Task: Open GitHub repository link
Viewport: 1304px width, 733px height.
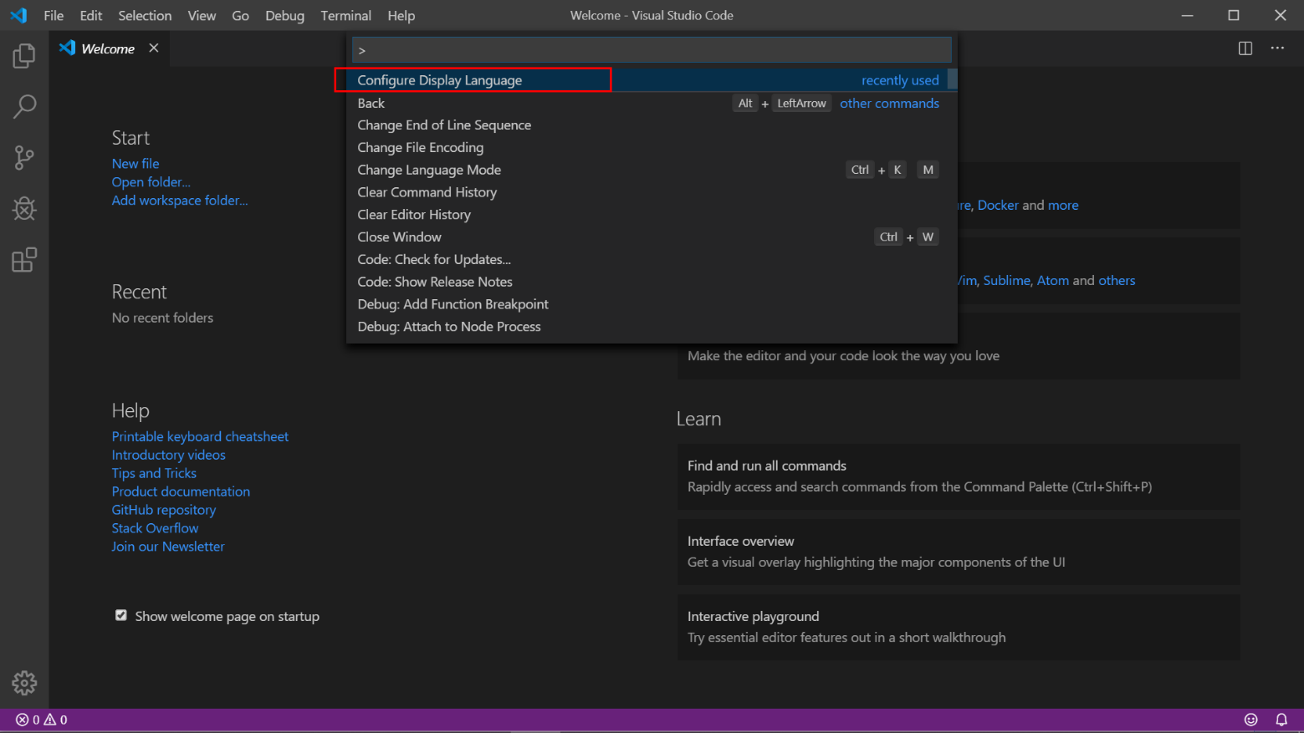Action: pos(164,510)
